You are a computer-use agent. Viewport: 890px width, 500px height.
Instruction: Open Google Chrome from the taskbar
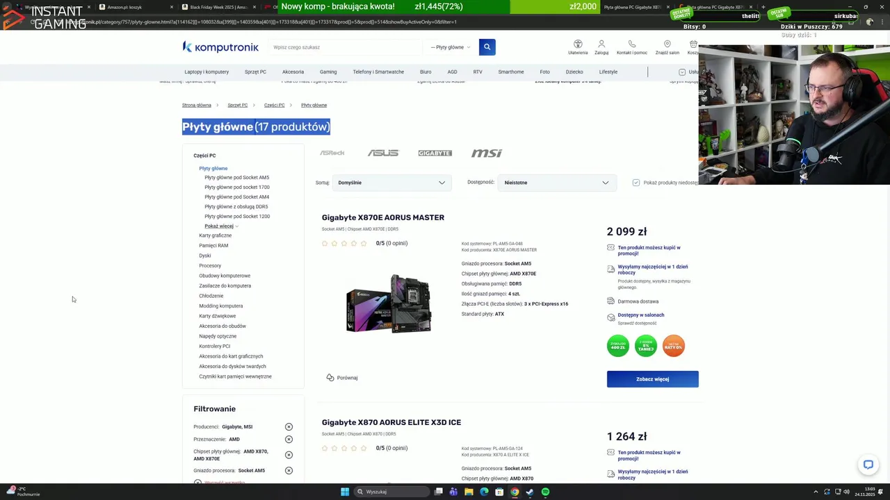coord(515,492)
